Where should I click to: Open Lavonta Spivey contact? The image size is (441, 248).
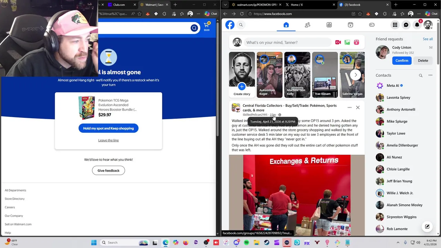coord(405,97)
